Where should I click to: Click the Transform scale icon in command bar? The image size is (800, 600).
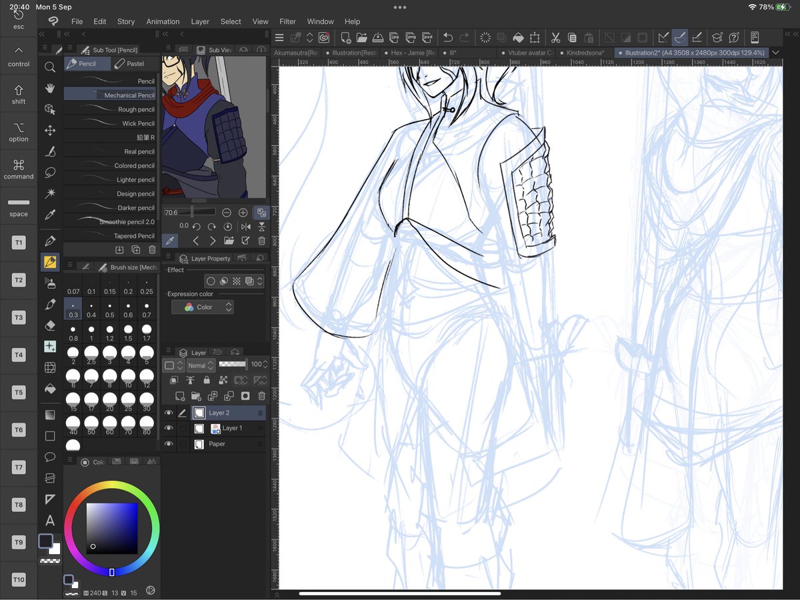[535, 38]
